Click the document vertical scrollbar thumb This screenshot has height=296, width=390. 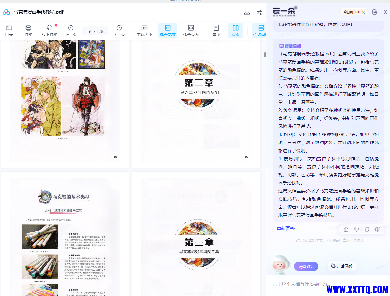pyautogui.click(x=265, y=54)
